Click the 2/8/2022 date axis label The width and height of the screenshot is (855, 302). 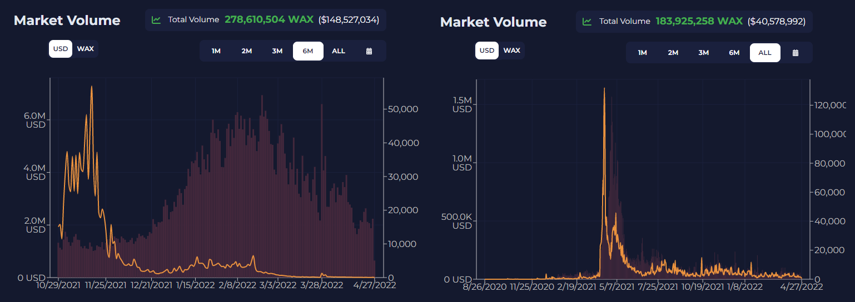(238, 285)
